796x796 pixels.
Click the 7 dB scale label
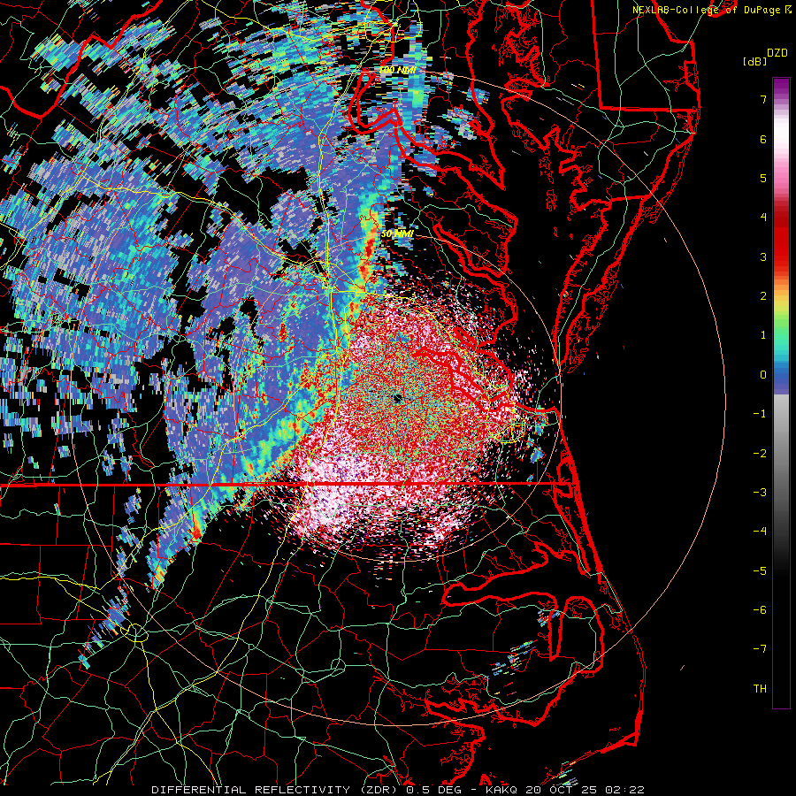[x=763, y=99]
